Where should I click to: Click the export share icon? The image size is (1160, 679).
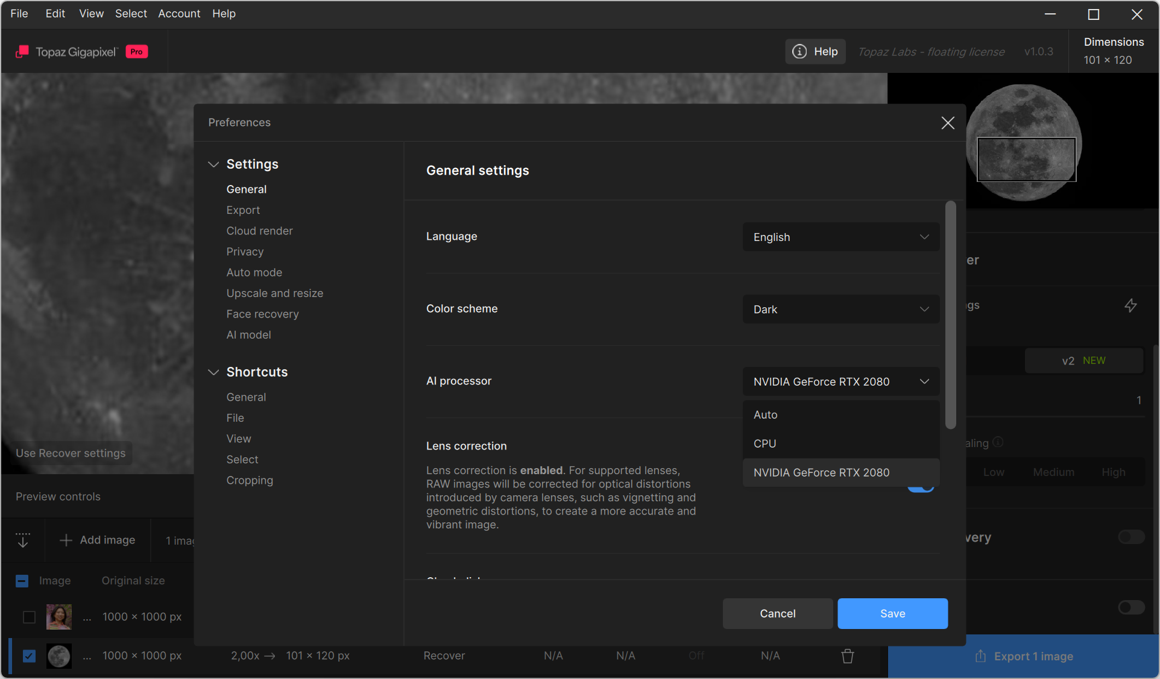tap(980, 656)
